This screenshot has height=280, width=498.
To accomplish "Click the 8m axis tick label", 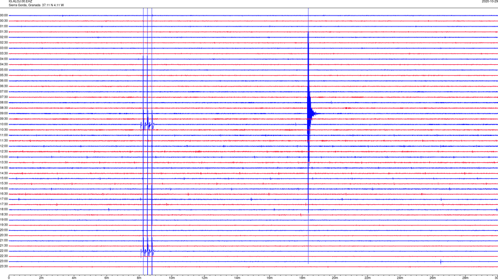I will 139,278.
